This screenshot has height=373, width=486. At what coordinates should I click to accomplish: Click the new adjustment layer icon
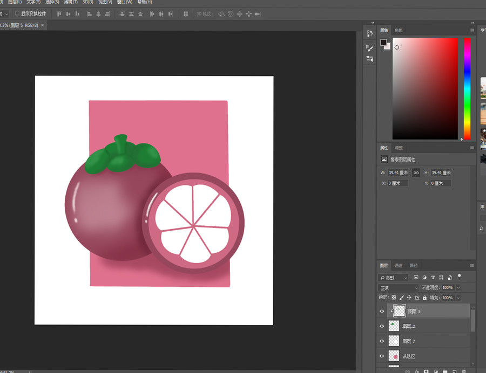[436, 371]
